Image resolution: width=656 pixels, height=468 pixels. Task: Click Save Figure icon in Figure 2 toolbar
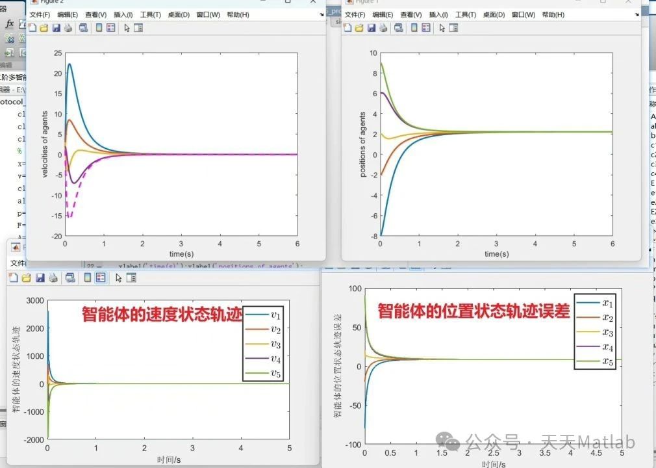tap(56, 28)
